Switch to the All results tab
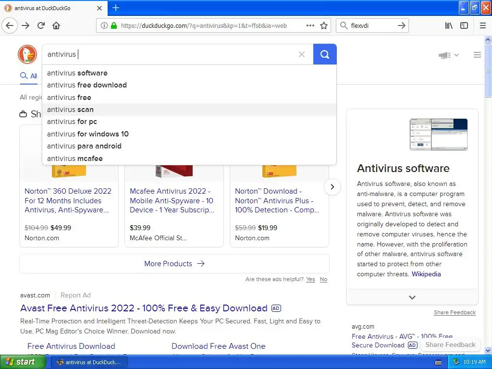Viewport: 492px width, 369px height. click(28, 75)
